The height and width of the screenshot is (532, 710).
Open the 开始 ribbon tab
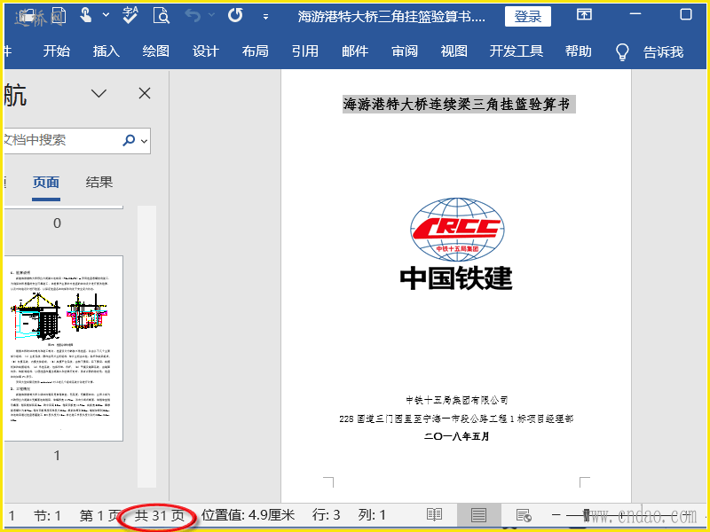tap(57, 51)
